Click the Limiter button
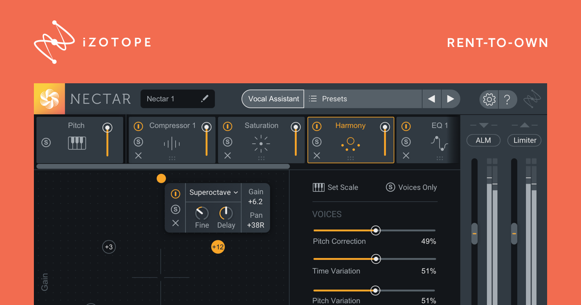The width and height of the screenshot is (581, 305). coord(524,140)
